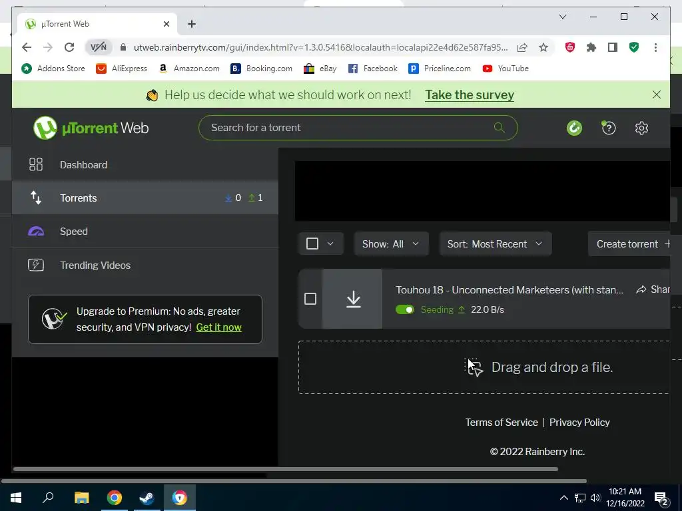
Task: Click the taskbar clock showing 10:21 AM
Action: tap(625, 498)
